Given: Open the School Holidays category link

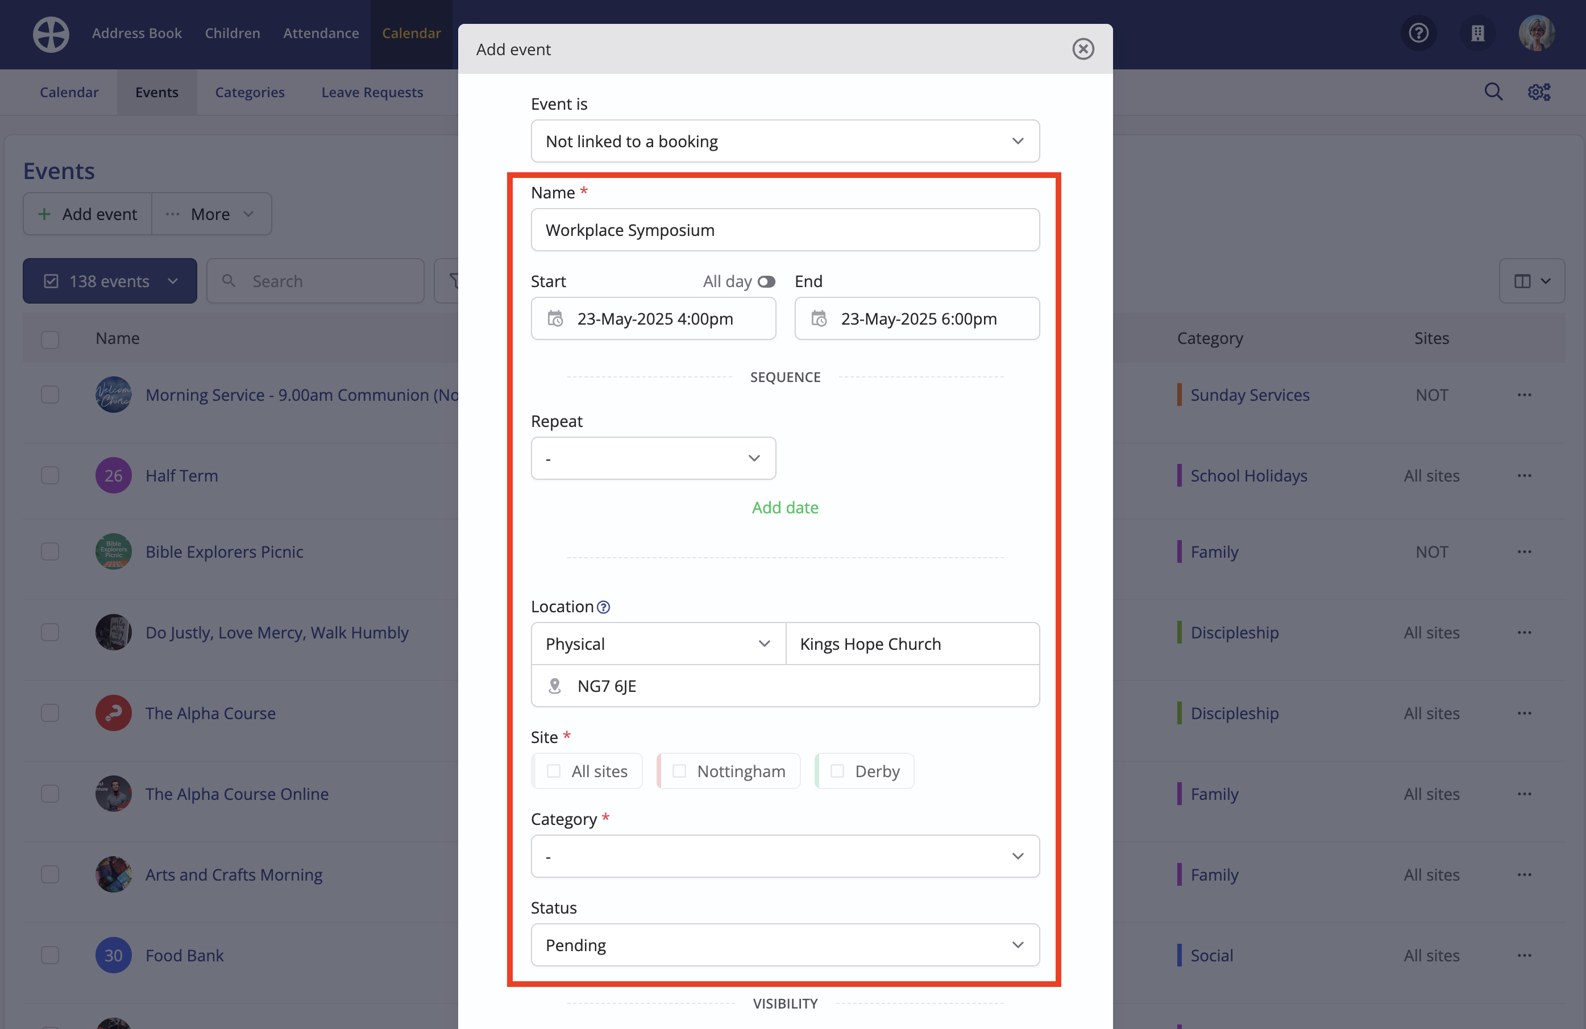Looking at the screenshot, I should point(1249,476).
